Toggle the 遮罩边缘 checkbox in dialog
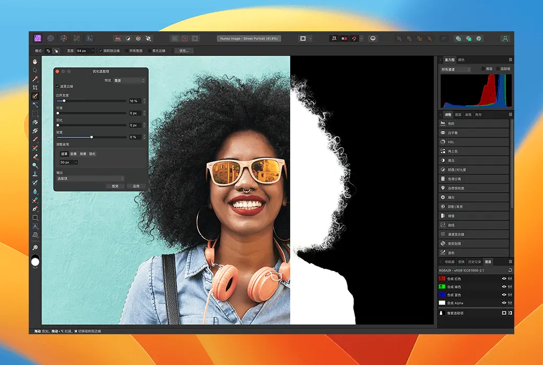Viewport: 543px width, 365px height. (x=57, y=87)
